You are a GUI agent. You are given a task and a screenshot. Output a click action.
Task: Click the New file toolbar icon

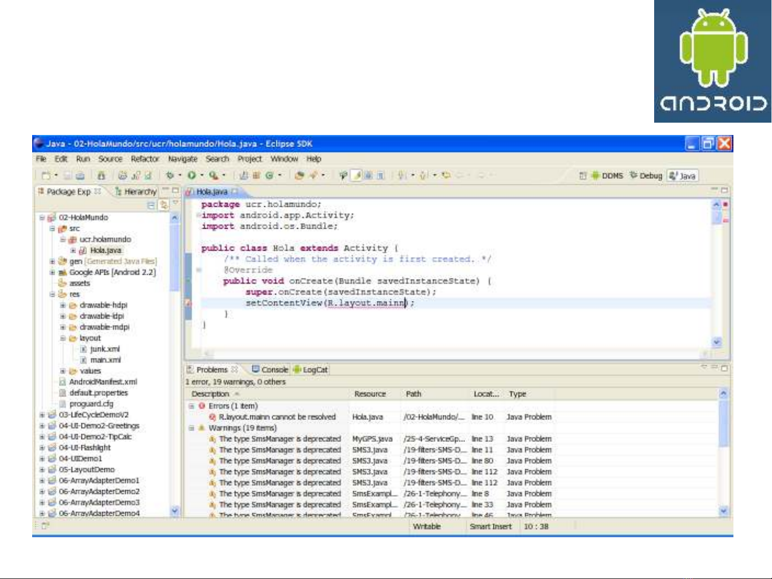(x=47, y=175)
